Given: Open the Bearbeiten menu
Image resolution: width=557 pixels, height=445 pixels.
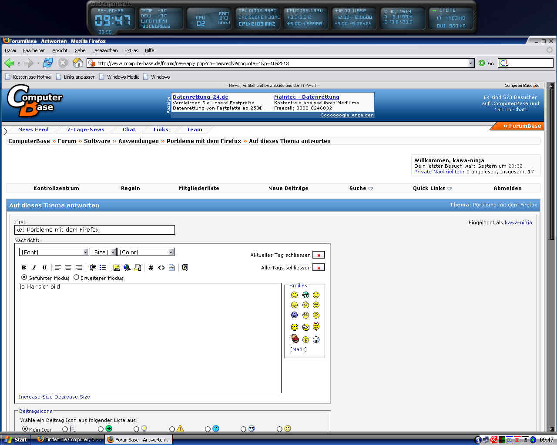Looking at the screenshot, I should pos(34,50).
